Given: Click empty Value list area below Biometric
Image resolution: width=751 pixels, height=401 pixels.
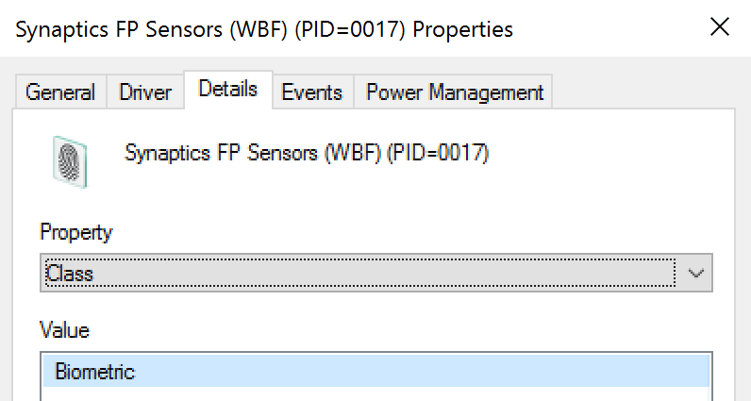Looking at the screenshot, I should tap(375, 394).
